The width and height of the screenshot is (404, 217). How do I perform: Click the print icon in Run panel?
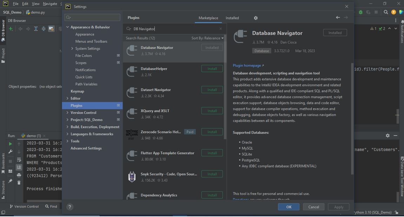(19, 175)
